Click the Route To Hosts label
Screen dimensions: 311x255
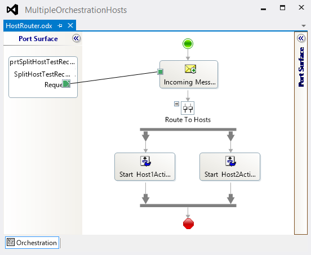coord(188,120)
